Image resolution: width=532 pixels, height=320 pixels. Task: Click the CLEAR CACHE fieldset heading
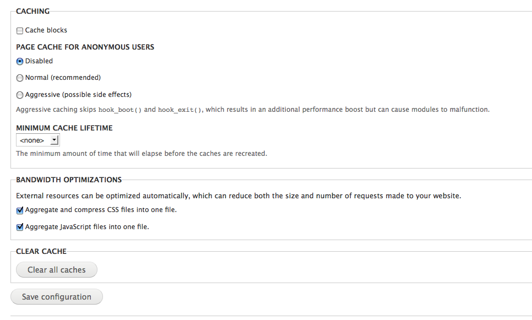(x=41, y=252)
